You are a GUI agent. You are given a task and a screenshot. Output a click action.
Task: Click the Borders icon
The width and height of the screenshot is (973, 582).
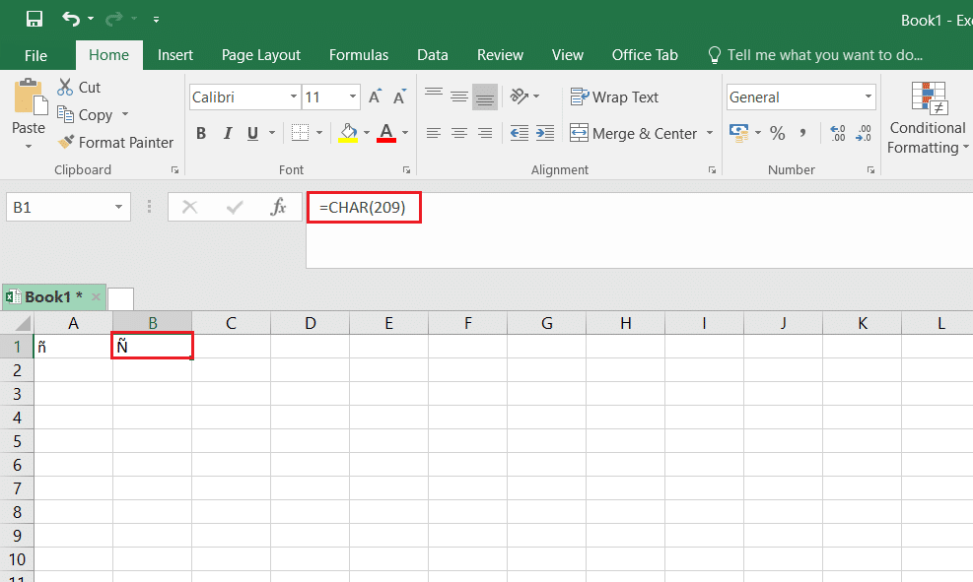300,133
